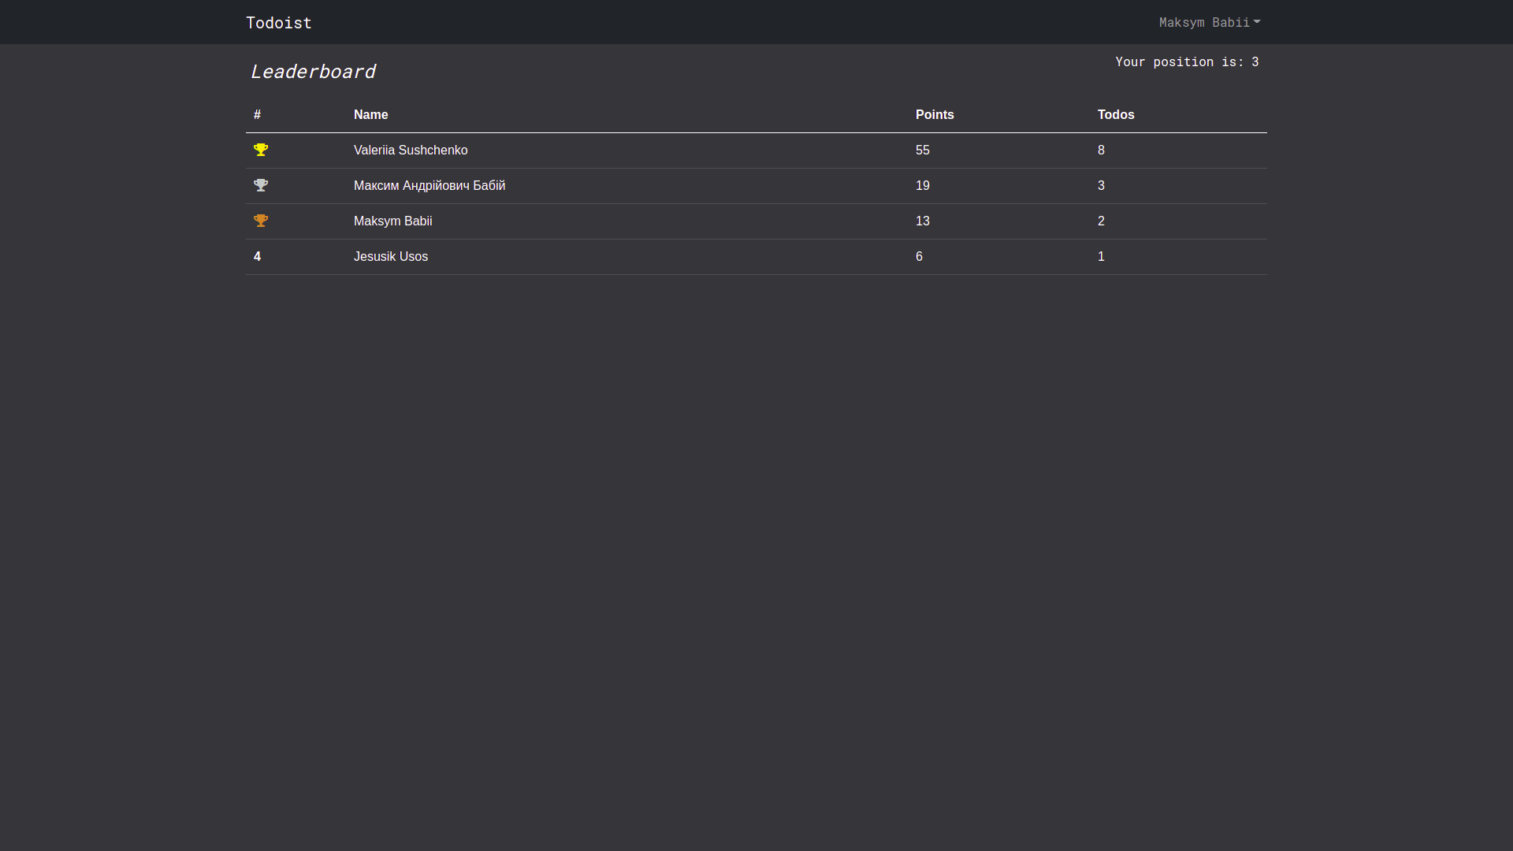Click the gold trophy icon
This screenshot has height=851, width=1513.
click(261, 150)
